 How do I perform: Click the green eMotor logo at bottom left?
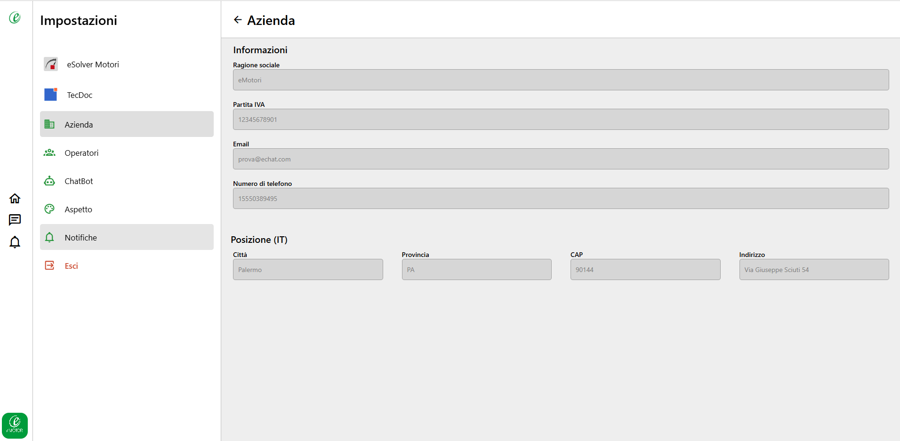coord(15,425)
